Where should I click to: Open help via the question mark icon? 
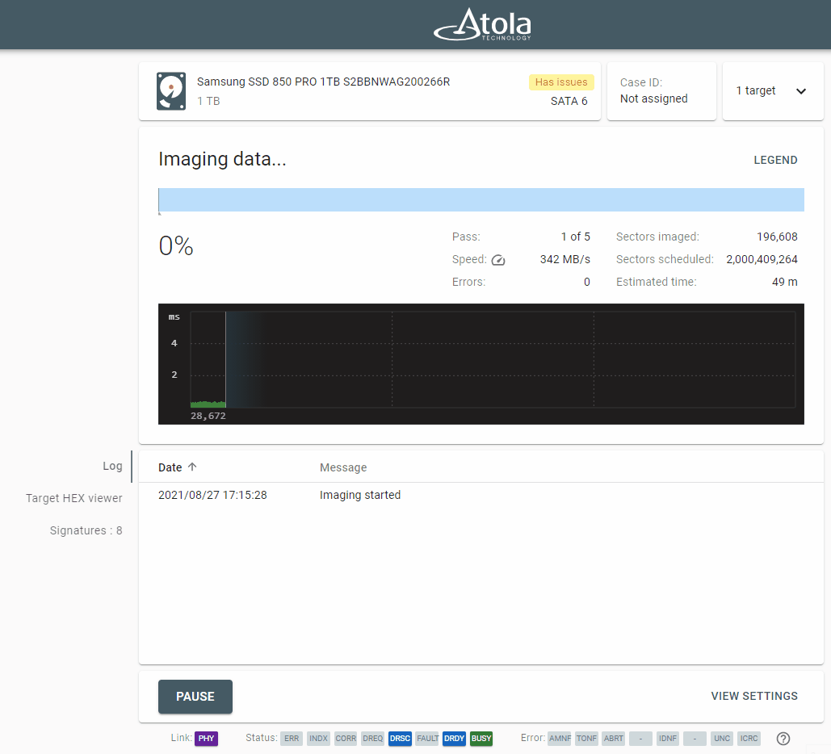point(782,738)
